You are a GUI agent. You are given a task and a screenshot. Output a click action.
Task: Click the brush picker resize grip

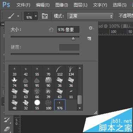[x=96, y=113]
